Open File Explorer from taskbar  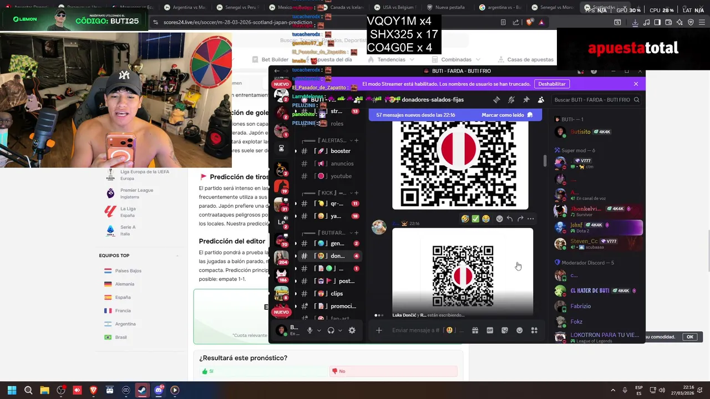click(44, 390)
